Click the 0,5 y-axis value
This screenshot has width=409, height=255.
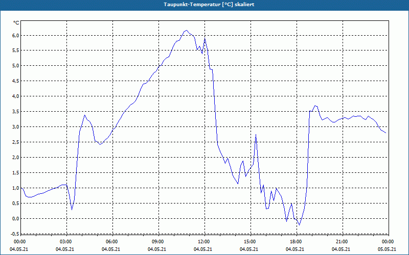point(16,203)
